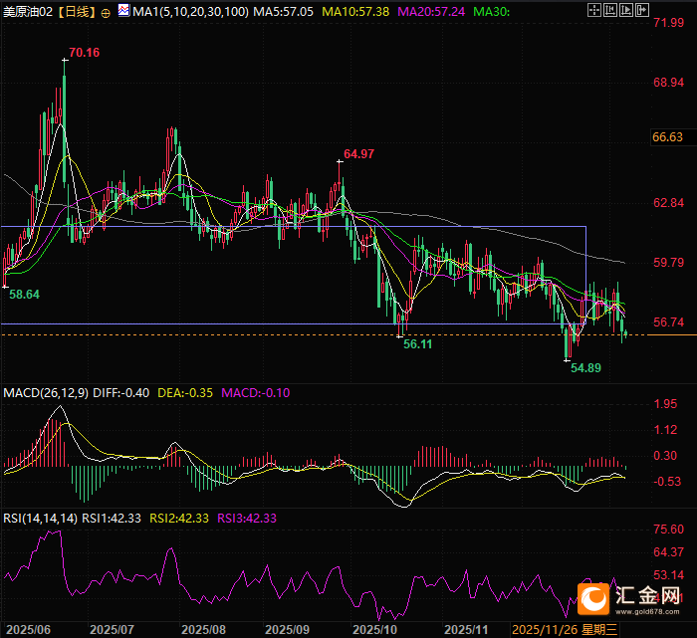Click the circle-plus icon beside 日线

pyautogui.click(x=106, y=13)
